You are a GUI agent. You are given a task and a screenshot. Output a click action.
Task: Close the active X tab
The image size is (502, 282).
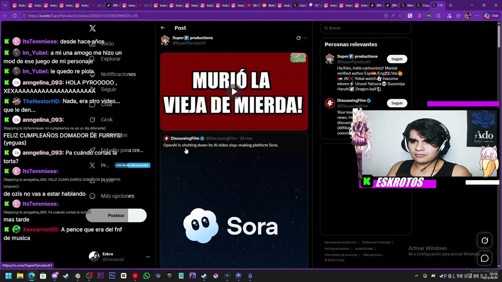point(442,5)
